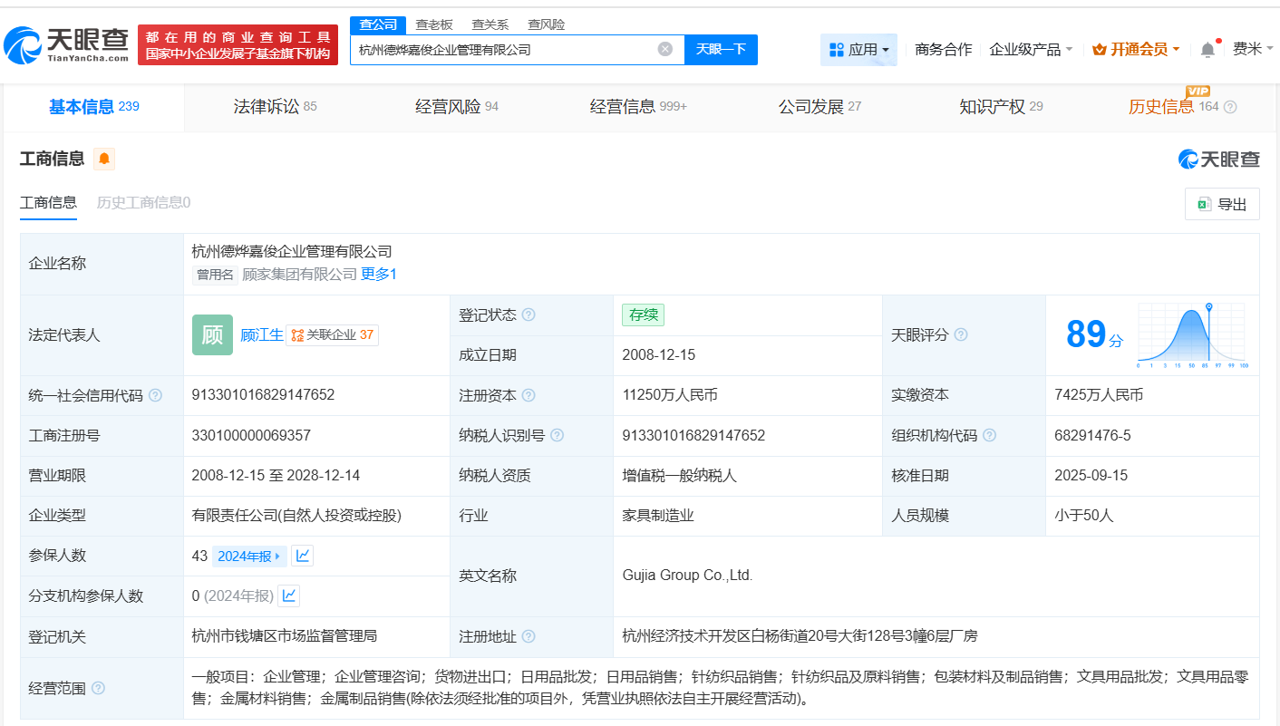The height and width of the screenshot is (726, 1280).
Task: Open the notification bell icon
Action: point(1207,49)
